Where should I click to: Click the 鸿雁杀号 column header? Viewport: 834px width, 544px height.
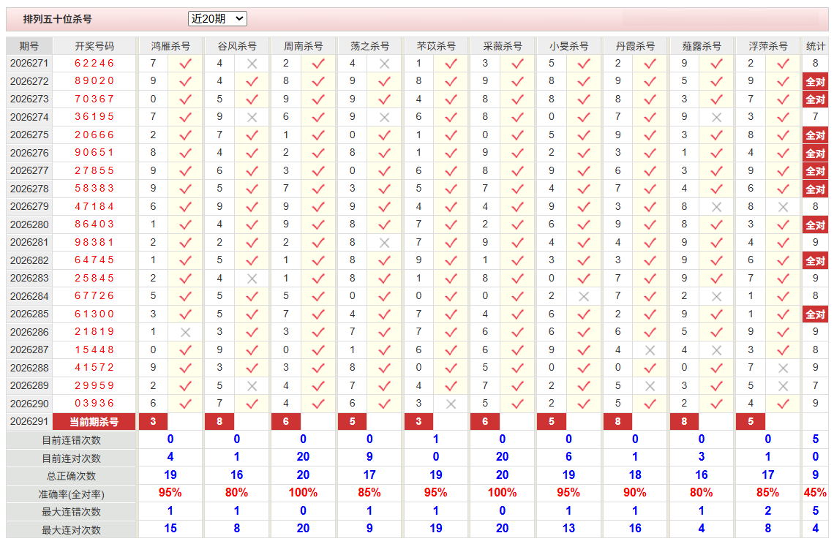(170, 46)
